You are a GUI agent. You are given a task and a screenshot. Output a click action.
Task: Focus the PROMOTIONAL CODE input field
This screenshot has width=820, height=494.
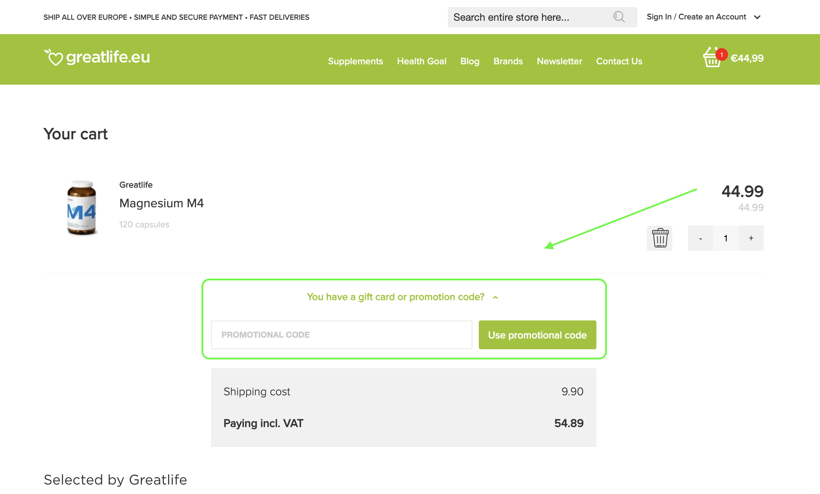(x=342, y=335)
